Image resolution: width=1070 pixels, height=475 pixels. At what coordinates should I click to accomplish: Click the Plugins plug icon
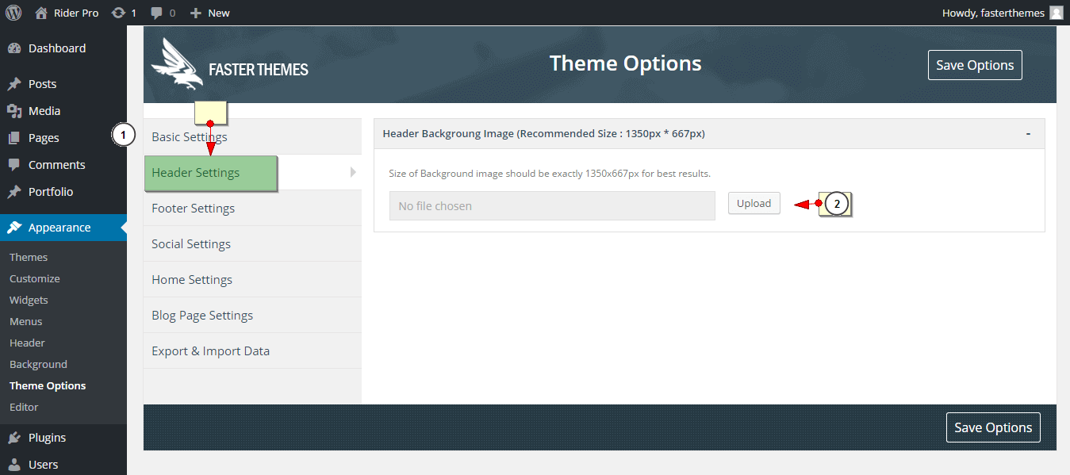click(14, 438)
